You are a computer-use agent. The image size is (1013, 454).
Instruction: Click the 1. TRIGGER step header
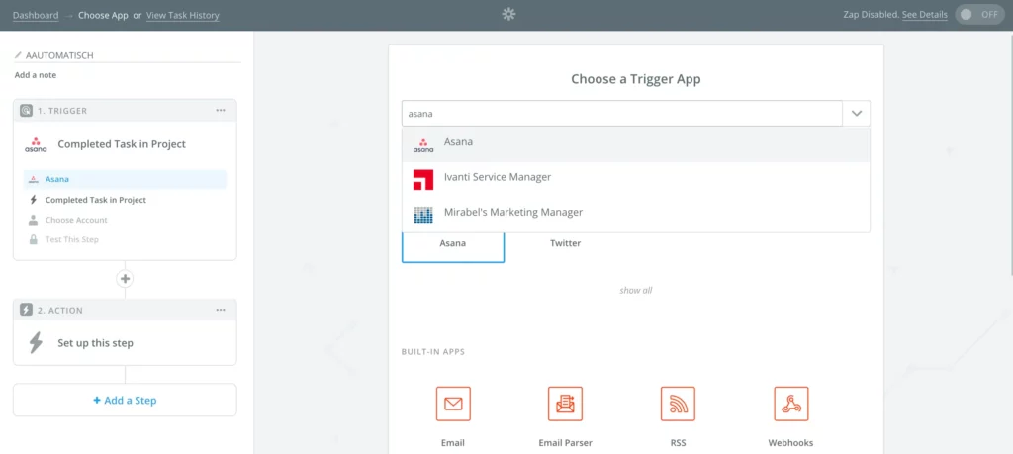125,111
